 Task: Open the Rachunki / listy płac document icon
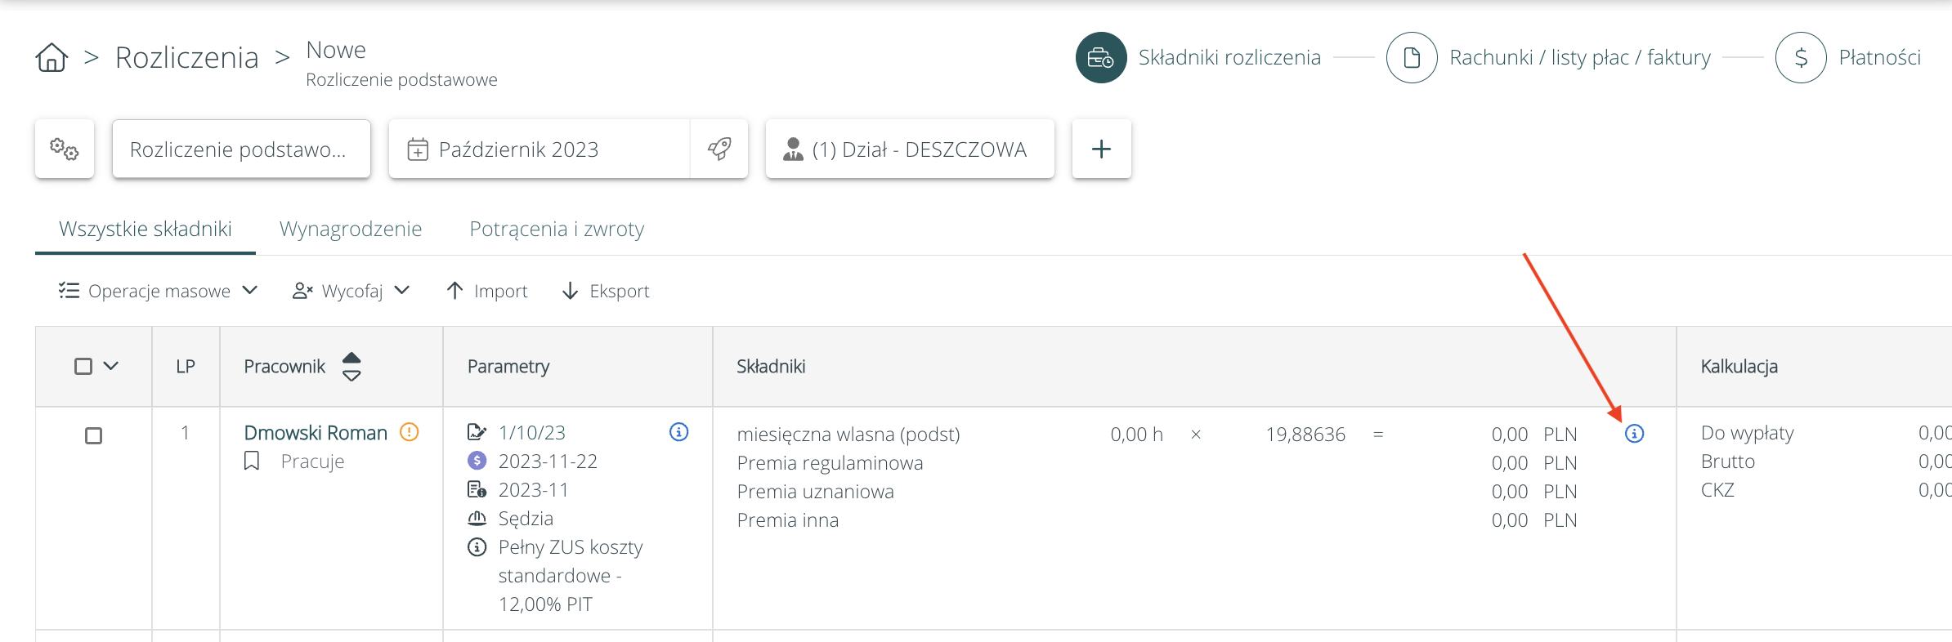point(1411,58)
